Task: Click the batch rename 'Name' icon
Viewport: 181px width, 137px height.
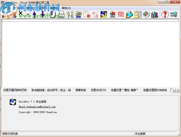Action: click(78, 14)
